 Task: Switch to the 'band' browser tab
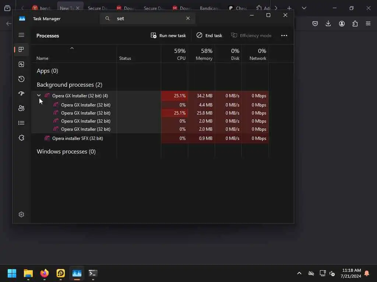(42, 8)
